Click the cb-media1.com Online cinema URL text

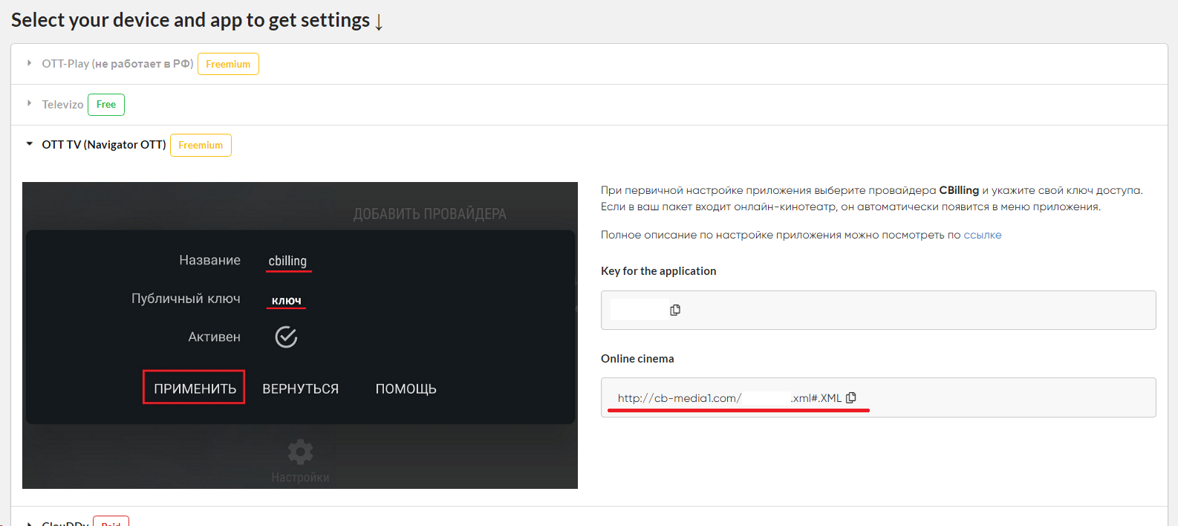point(679,398)
